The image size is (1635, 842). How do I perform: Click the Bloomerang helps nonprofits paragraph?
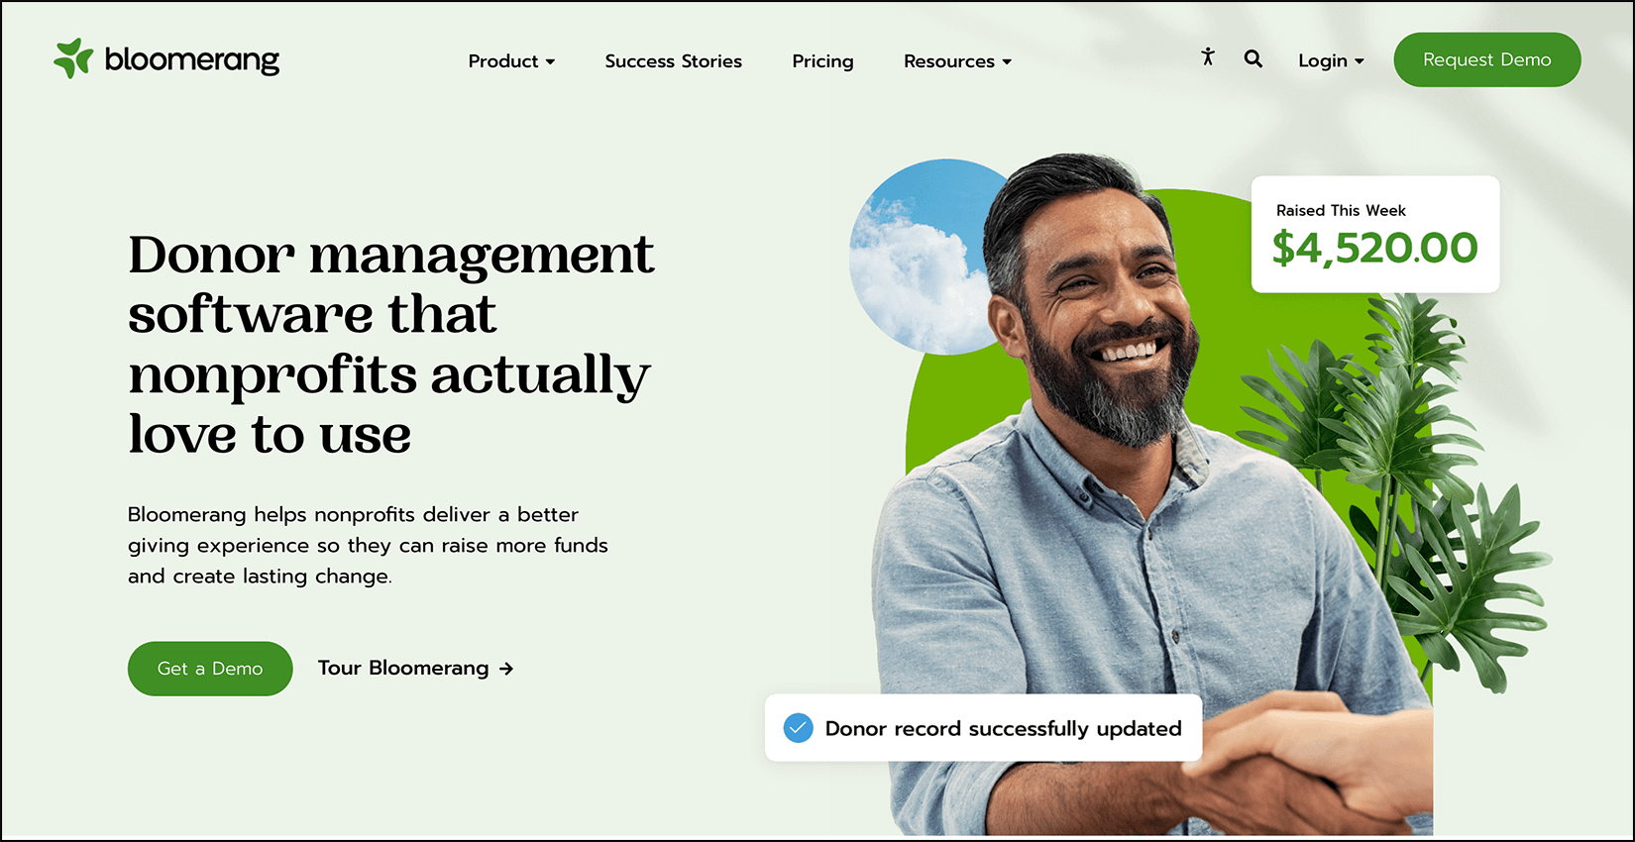pyautogui.click(x=368, y=546)
